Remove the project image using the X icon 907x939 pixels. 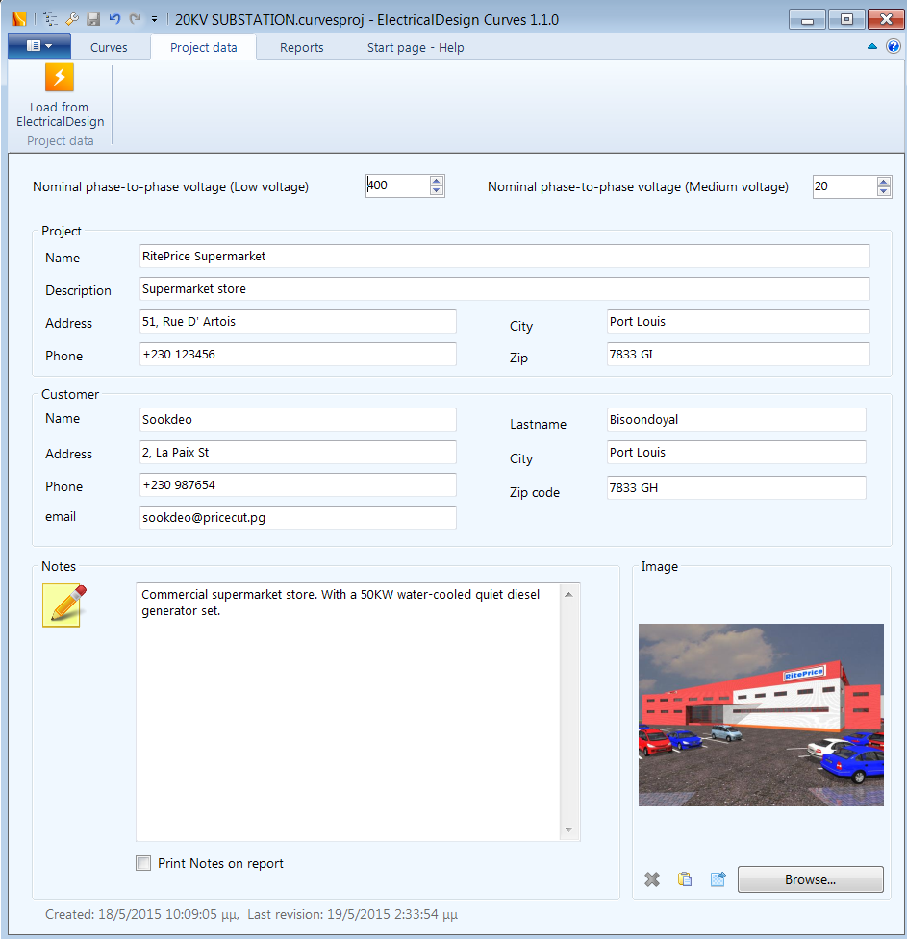[x=652, y=878]
